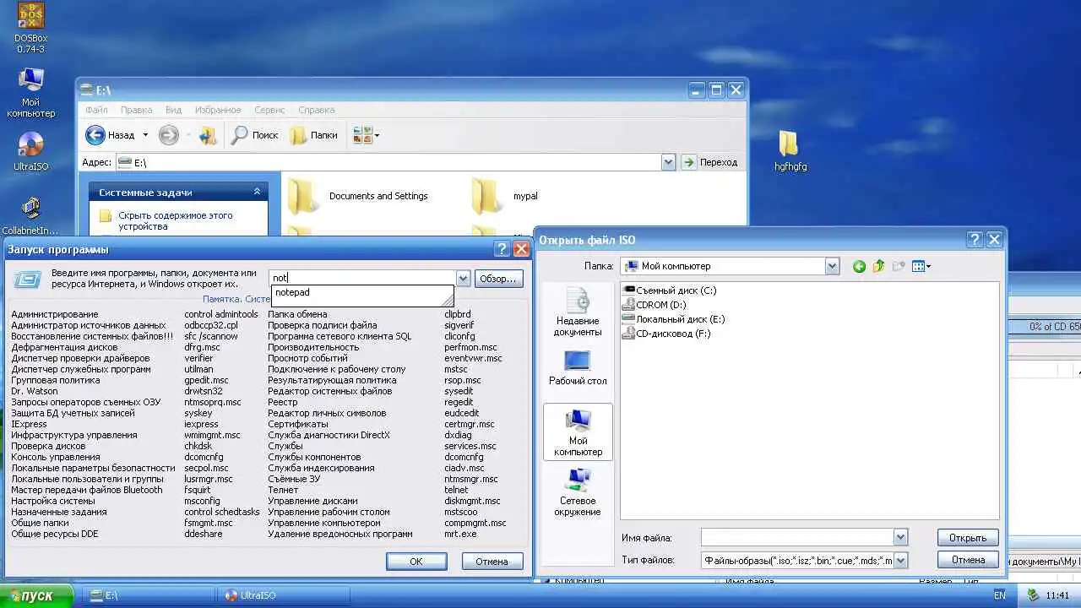Screen dimensions: 1081x608
Task: Open Поиск in Explorer toolbar
Action: coord(254,135)
